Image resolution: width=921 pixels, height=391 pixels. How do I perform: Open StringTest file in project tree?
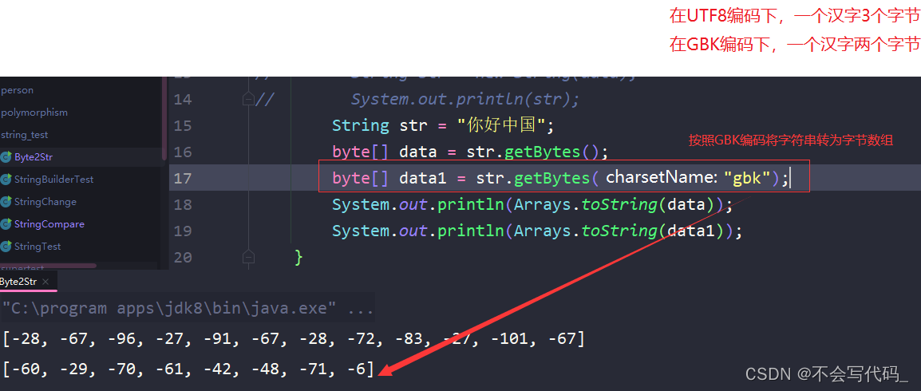[38, 246]
